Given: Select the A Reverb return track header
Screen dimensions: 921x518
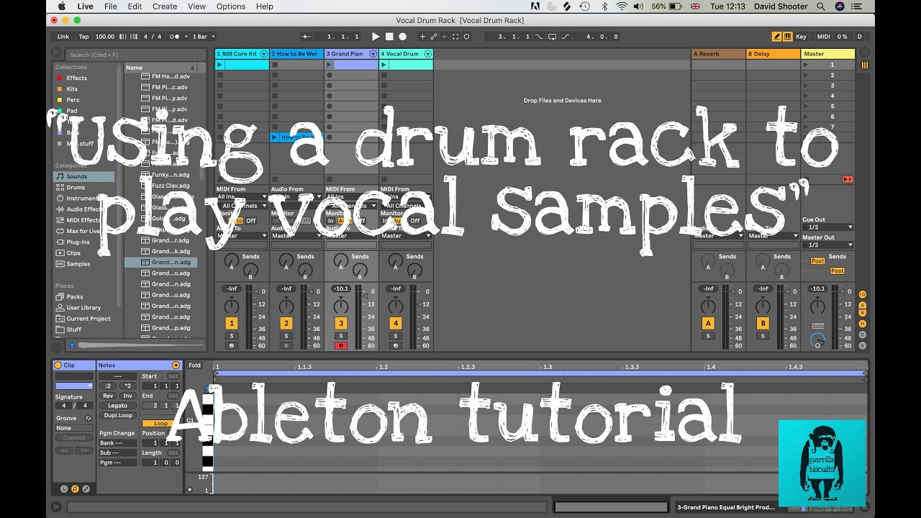Looking at the screenshot, I should pos(718,54).
